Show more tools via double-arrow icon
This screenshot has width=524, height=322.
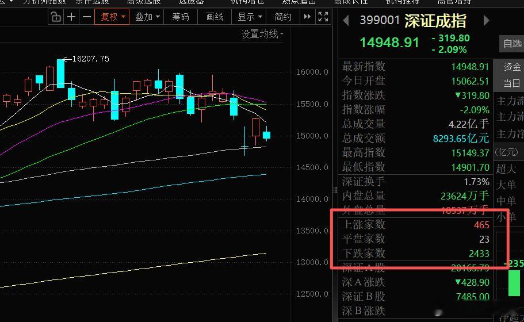307,17
